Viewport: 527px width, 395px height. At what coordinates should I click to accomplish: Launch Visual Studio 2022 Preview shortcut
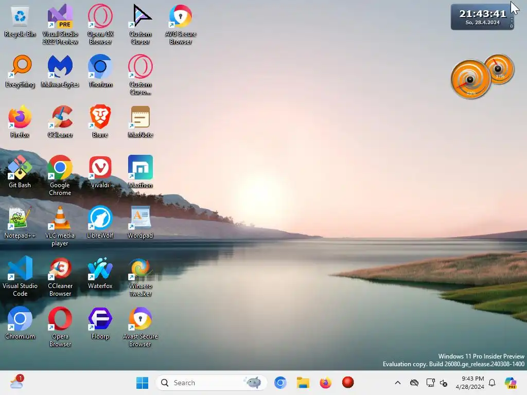[60, 25]
